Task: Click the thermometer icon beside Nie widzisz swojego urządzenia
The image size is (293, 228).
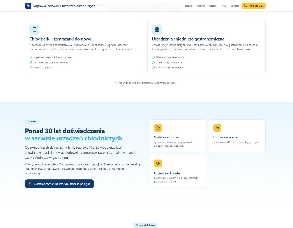Action: click(116, 83)
